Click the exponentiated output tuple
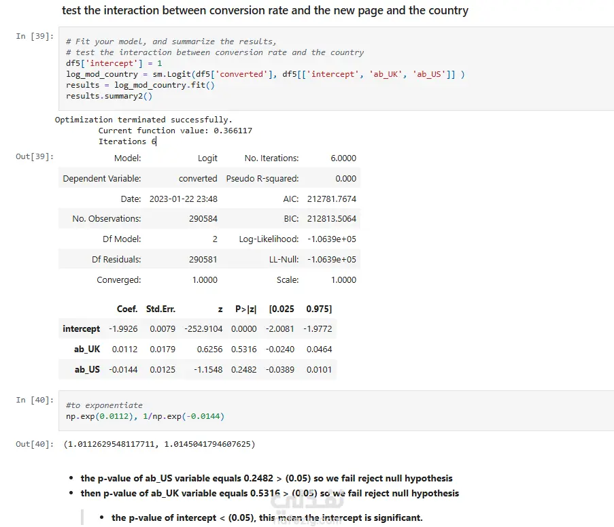 pos(159,444)
